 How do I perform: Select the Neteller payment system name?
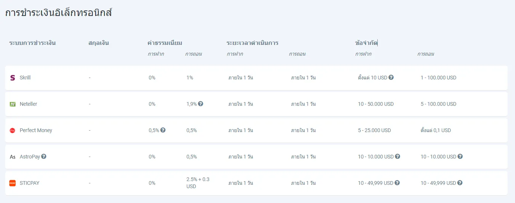click(x=29, y=104)
